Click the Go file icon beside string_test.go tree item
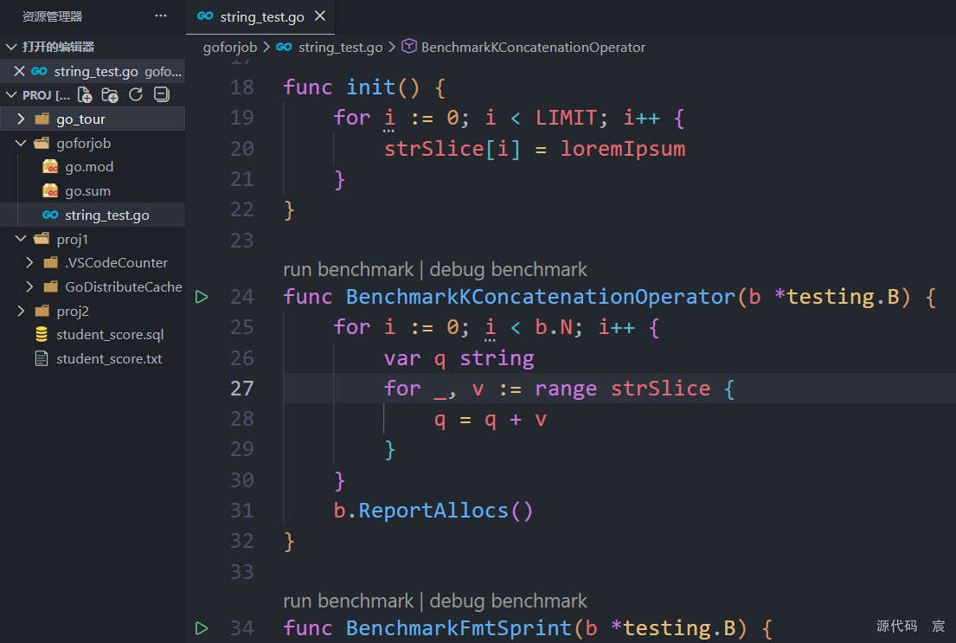 pyautogui.click(x=50, y=215)
